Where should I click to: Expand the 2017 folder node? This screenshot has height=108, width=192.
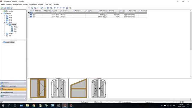[4, 16]
